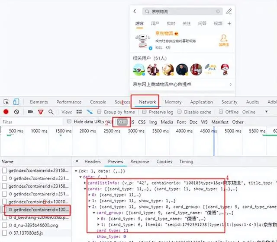Switch to the Console tab

point(98,102)
